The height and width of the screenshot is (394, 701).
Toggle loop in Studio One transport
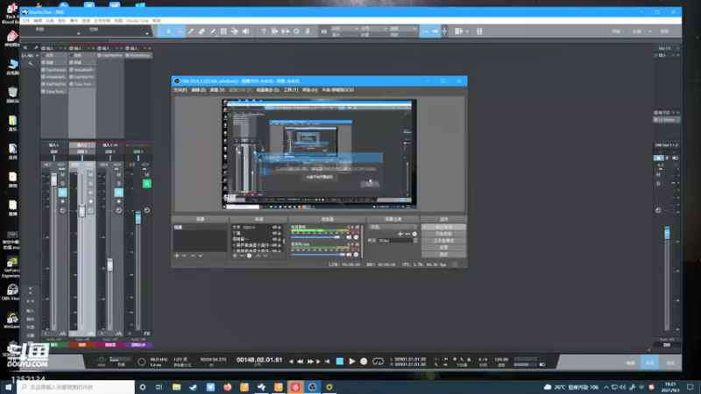pos(379,361)
